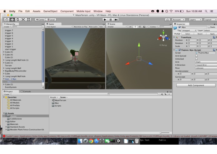Screen dimensions: 217x154
Task: Open Finder from the dock
Action: coord(80,141)
